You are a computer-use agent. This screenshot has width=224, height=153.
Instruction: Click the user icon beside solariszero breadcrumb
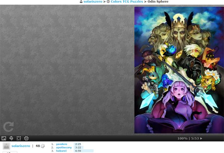click(x=81, y=1)
